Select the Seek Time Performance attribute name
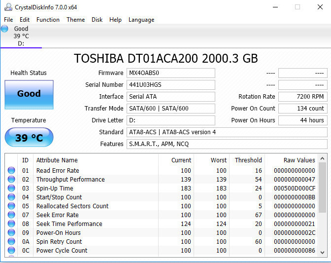 69,224
